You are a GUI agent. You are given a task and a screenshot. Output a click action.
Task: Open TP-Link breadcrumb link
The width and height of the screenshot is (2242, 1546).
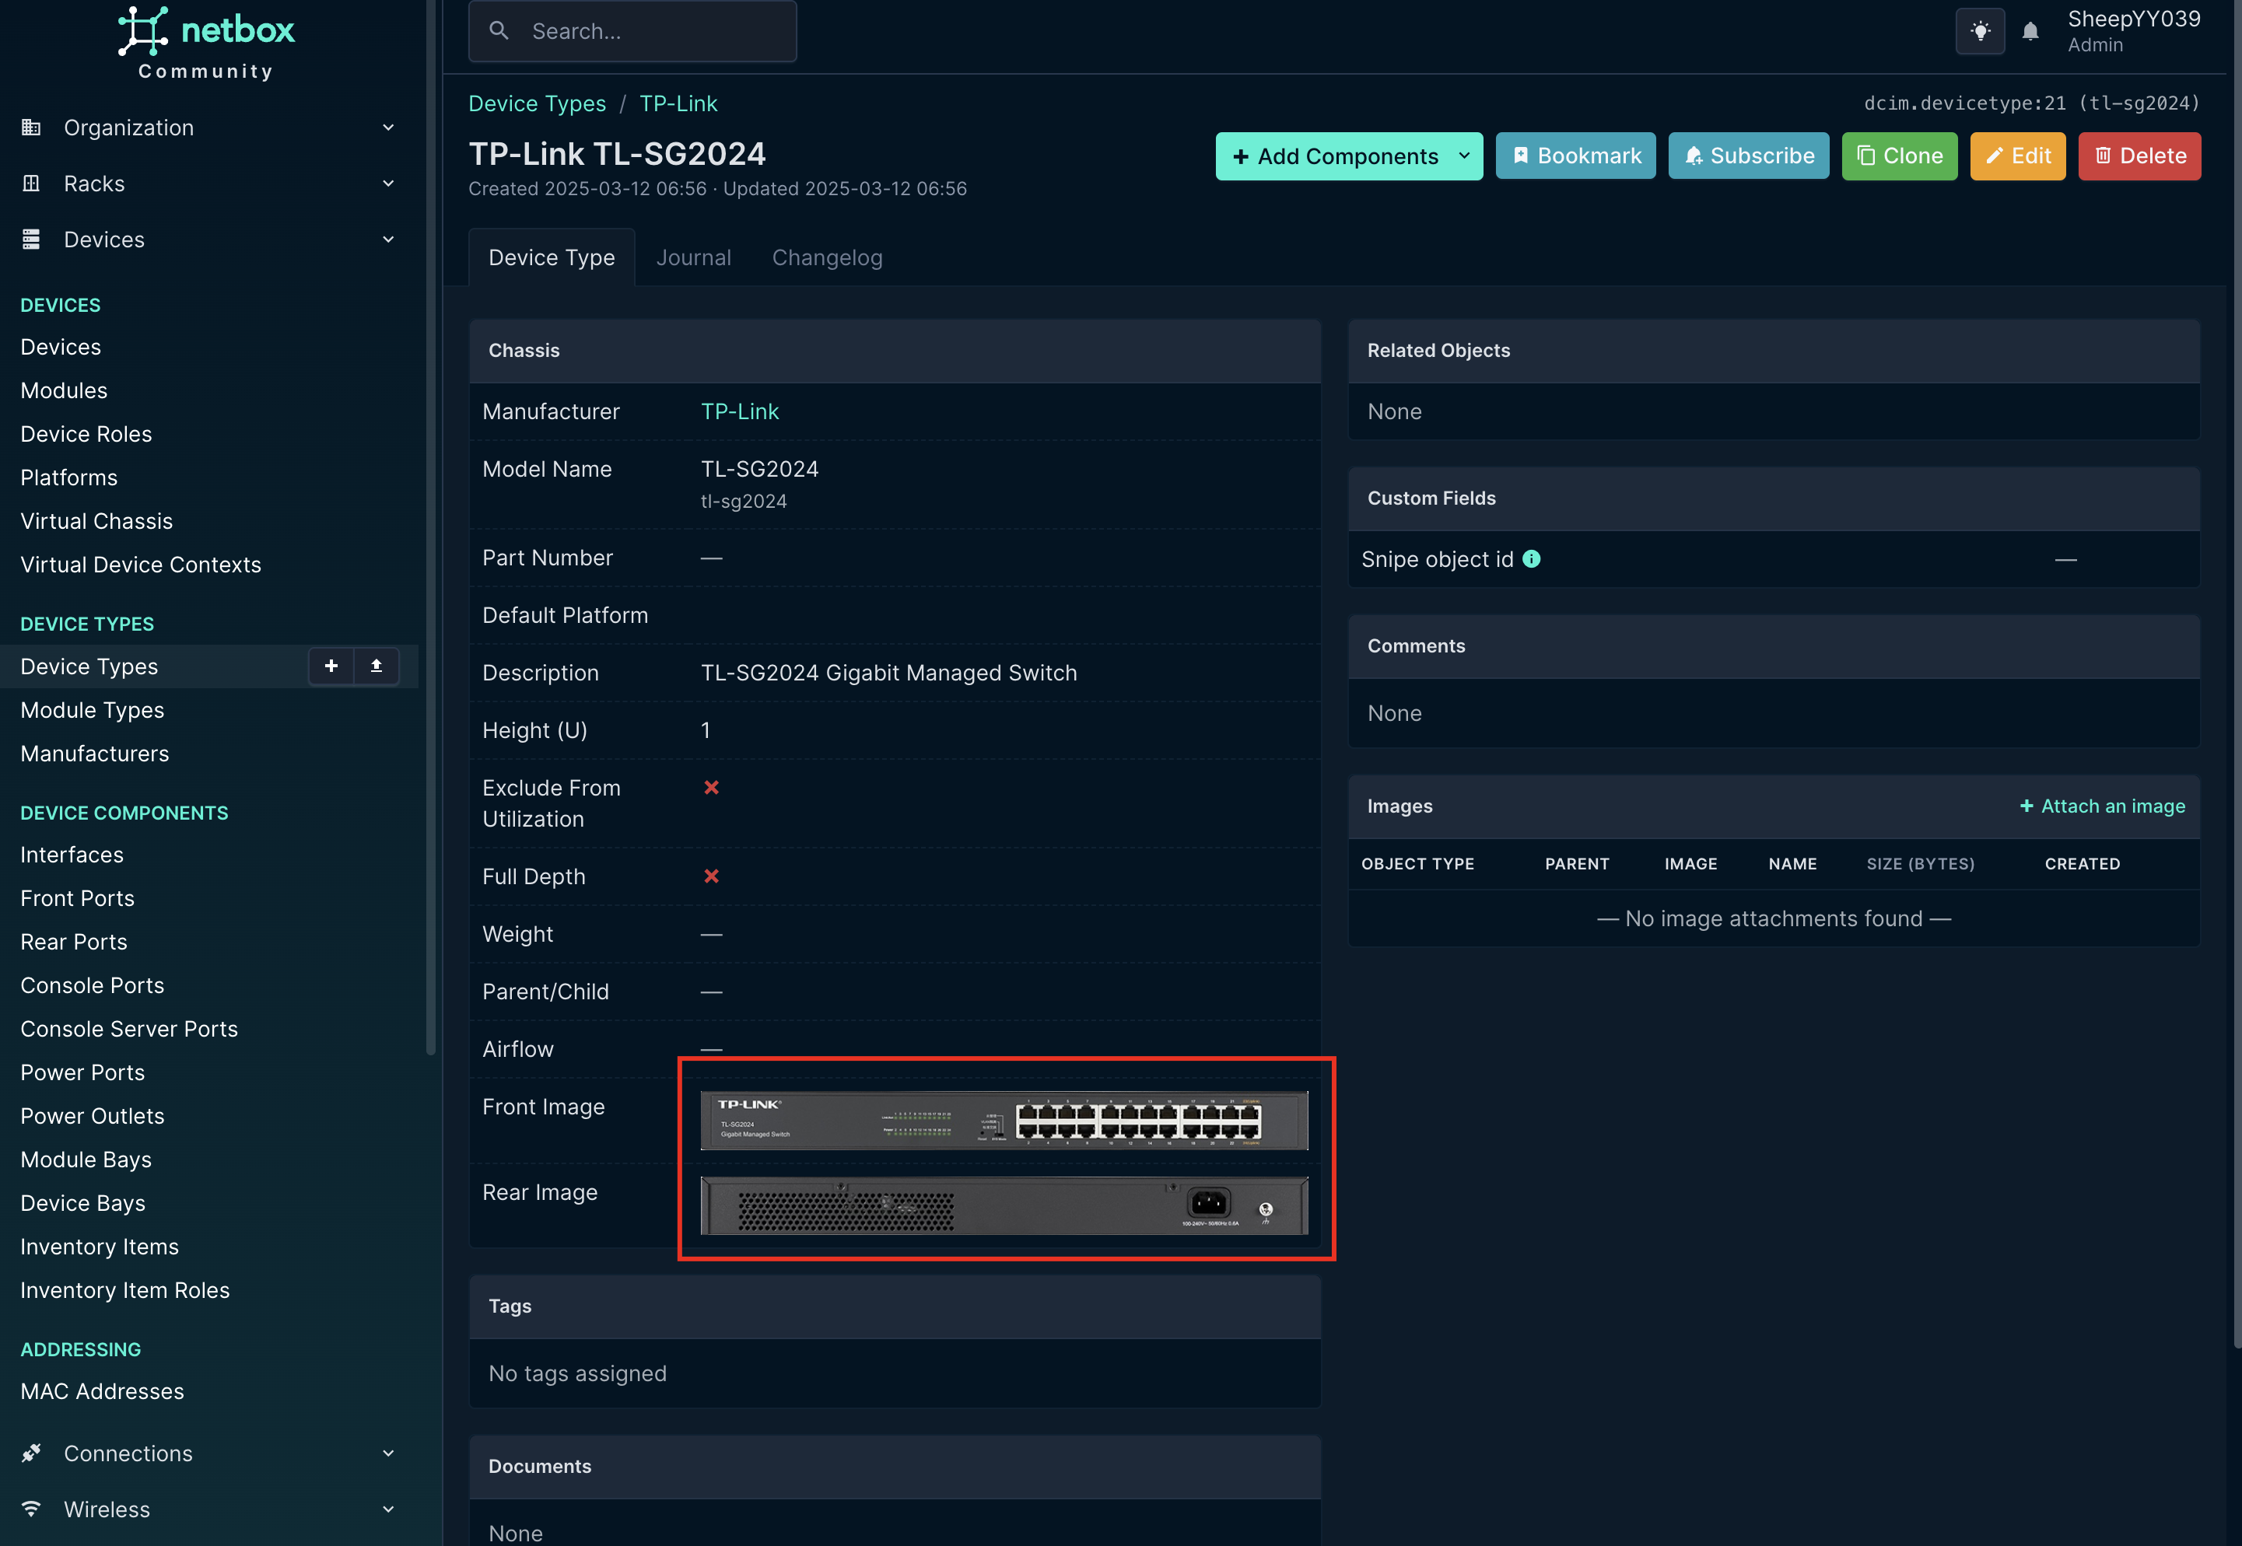click(x=678, y=103)
